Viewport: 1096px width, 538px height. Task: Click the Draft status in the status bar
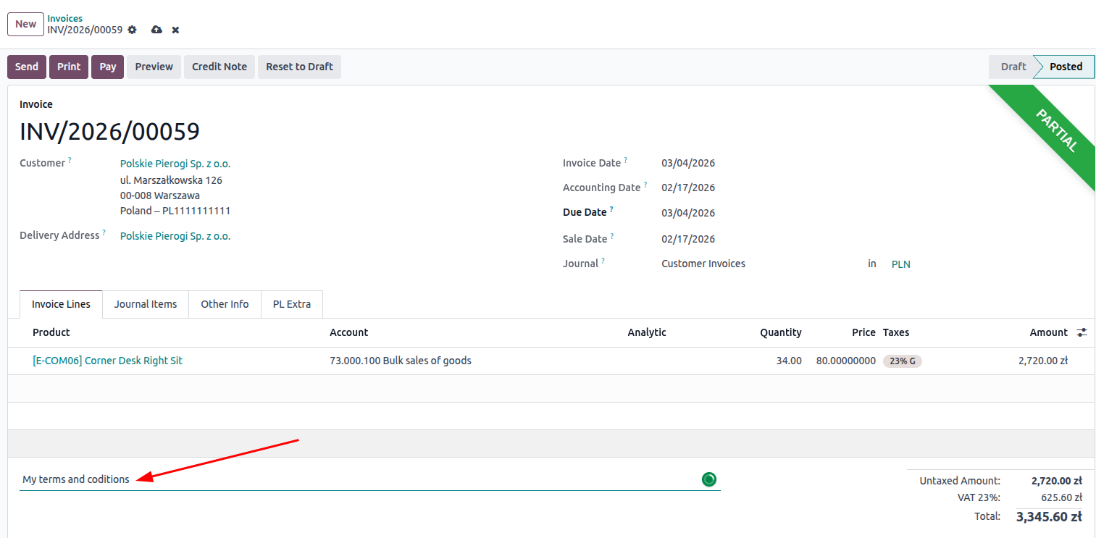coord(1013,67)
